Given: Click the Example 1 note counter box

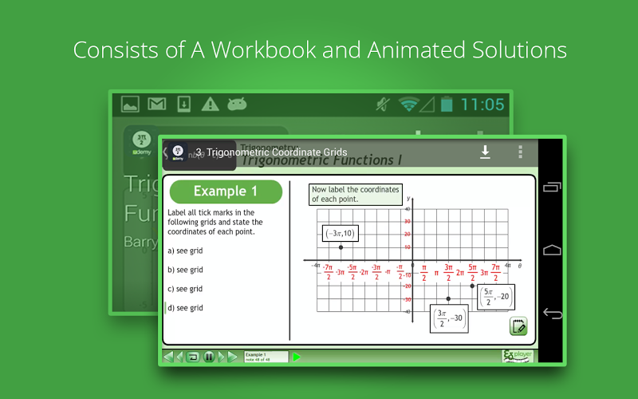Looking at the screenshot, I should click(x=266, y=357).
